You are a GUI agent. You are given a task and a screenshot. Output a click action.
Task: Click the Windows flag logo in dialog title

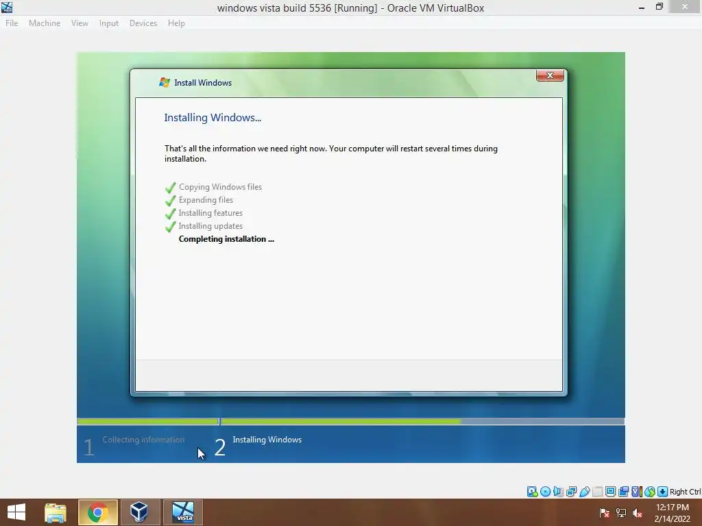[165, 82]
